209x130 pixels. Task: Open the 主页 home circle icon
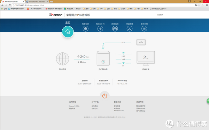tap(68, 32)
